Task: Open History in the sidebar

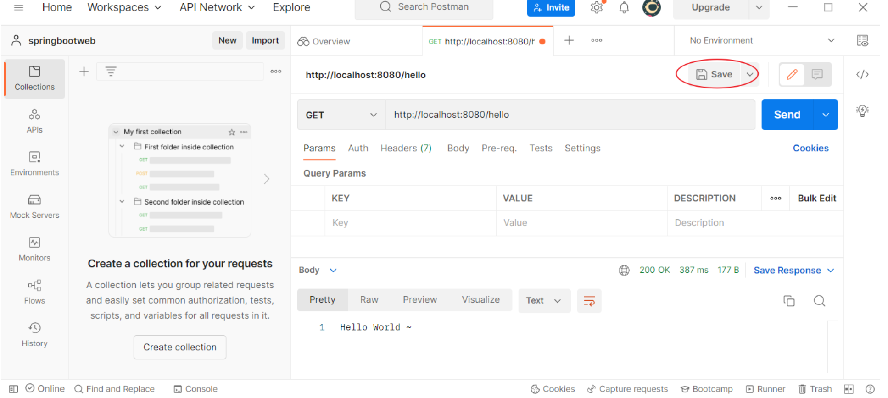Action: (34, 335)
